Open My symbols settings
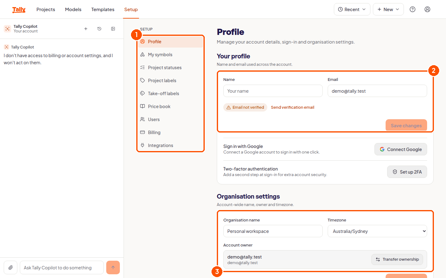Screen dimensions: 446x278 171,55
